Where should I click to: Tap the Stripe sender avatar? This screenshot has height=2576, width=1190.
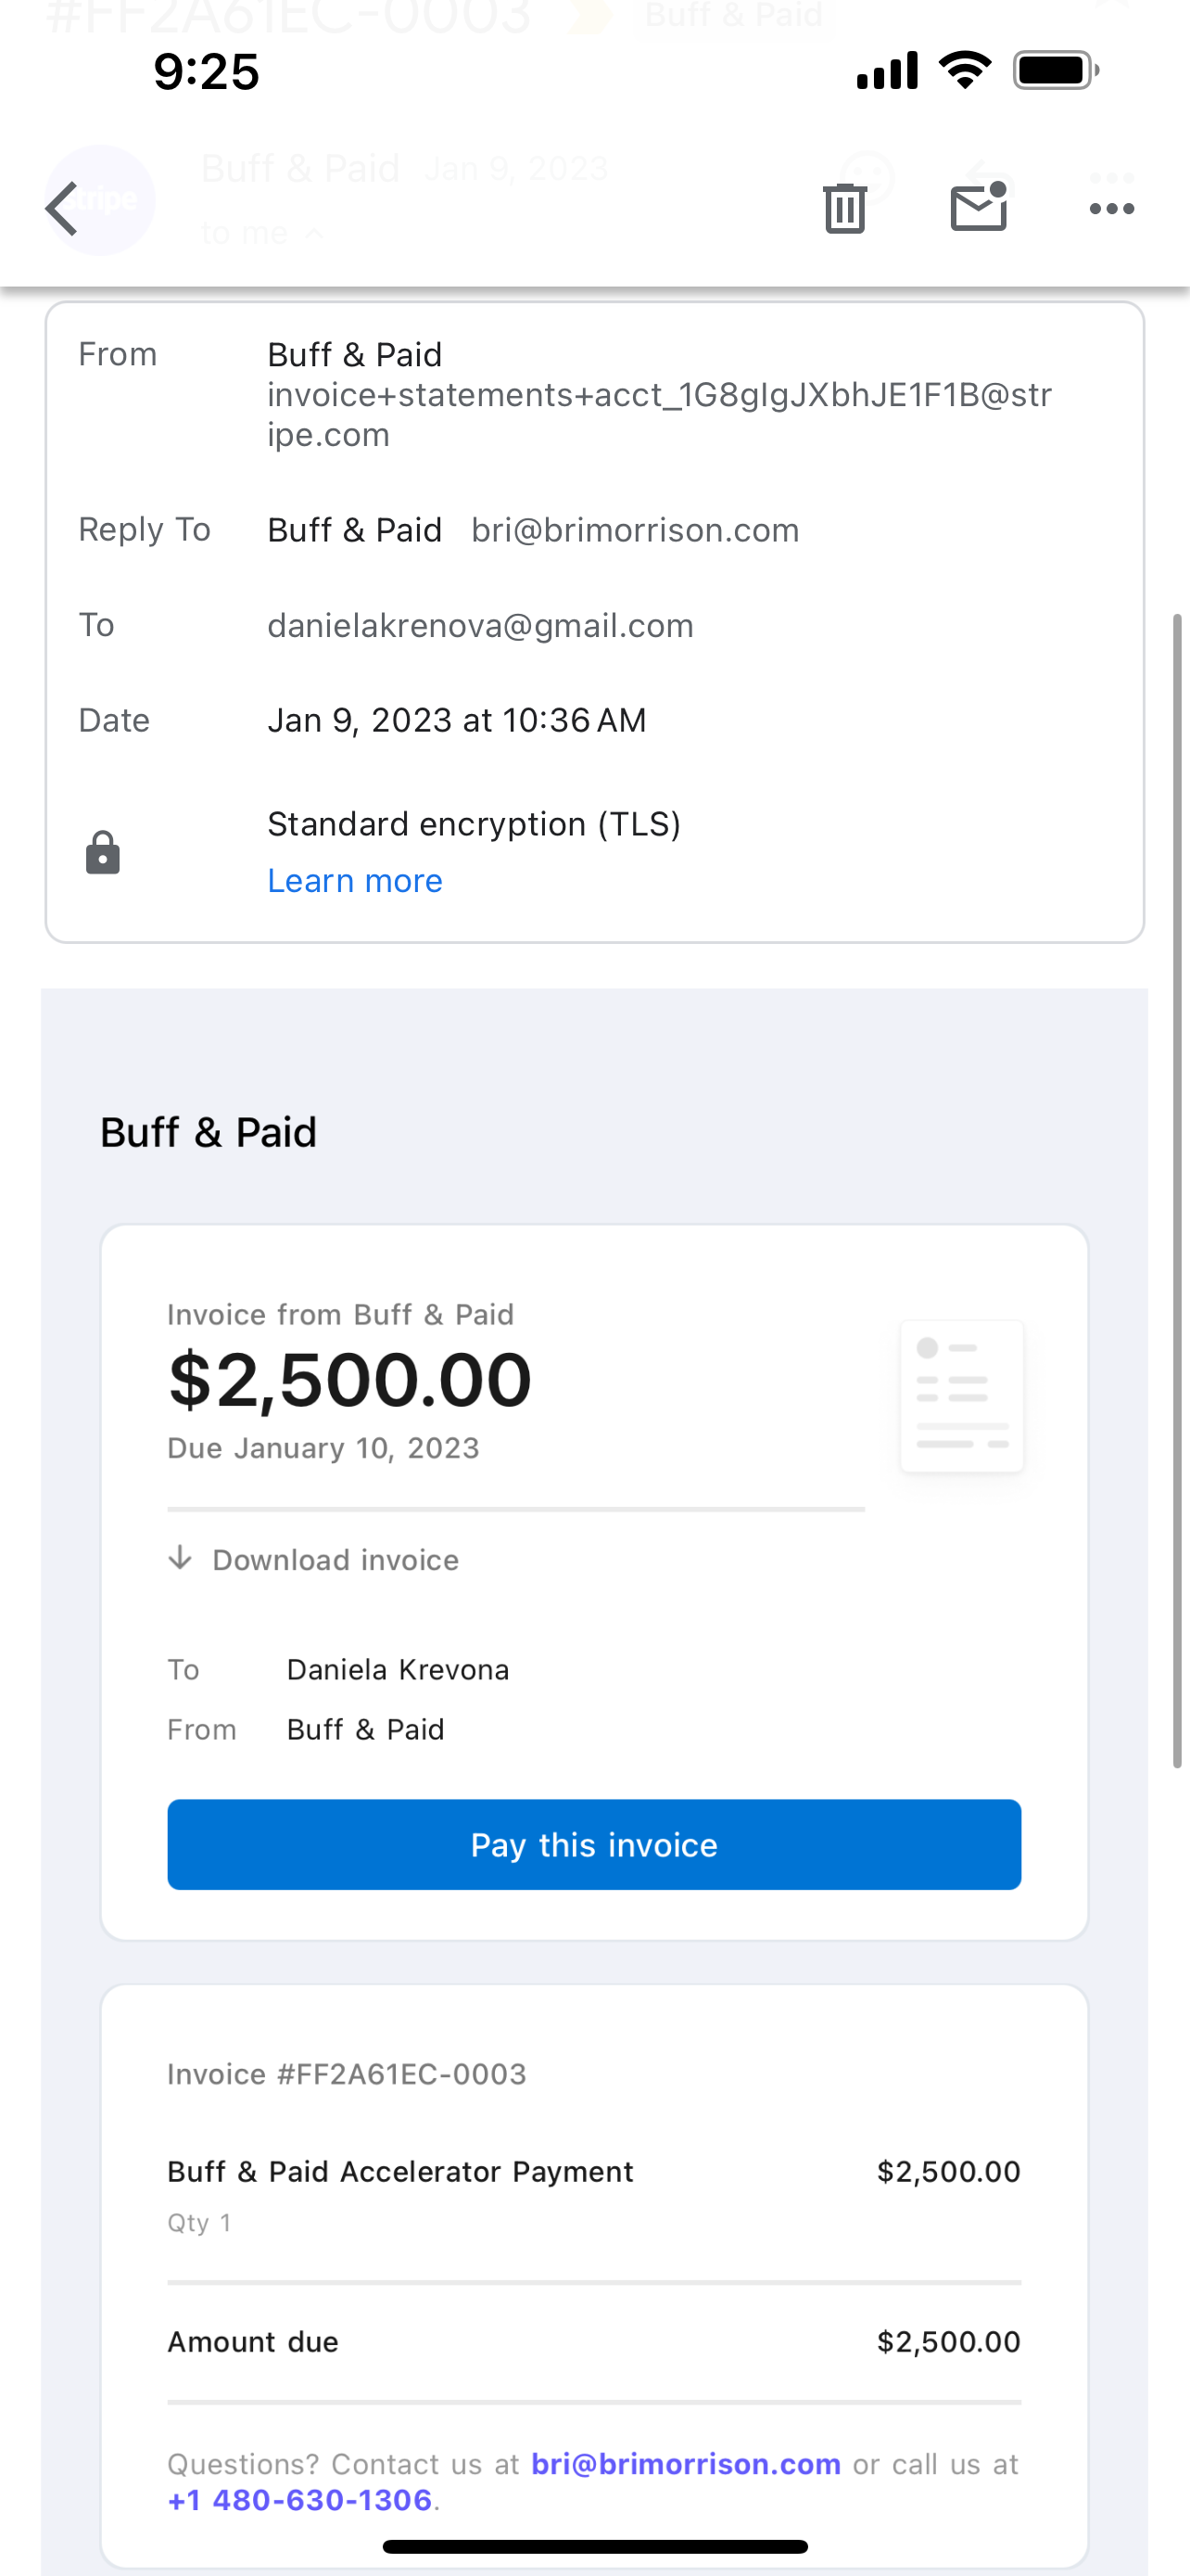pos(100,200)
